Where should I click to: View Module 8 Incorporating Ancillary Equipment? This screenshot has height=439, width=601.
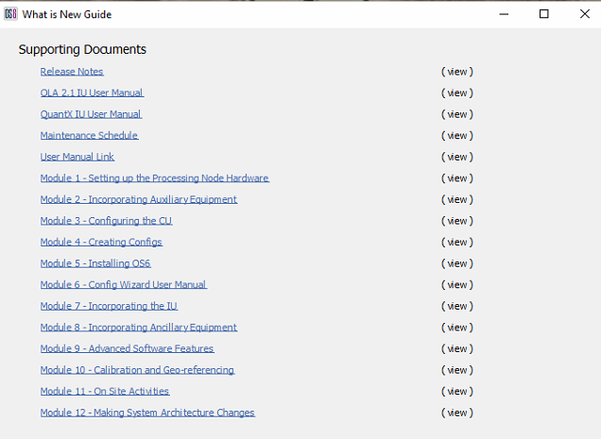click(457, 328)
